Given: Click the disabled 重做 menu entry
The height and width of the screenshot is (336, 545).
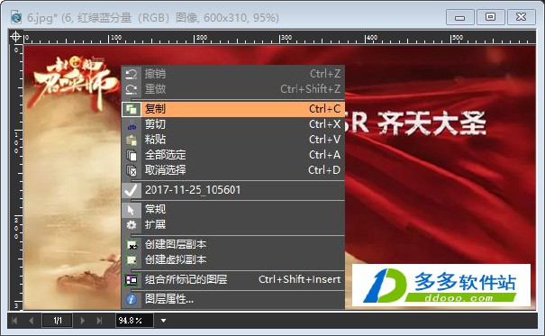Looking at the screenshot, I should tap(233, 89).
